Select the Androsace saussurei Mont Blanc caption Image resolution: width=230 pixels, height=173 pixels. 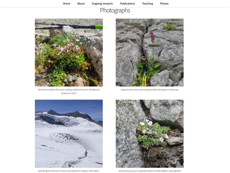149,171
